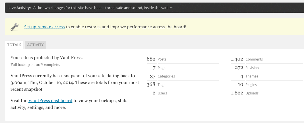
Task: Click the Tags label
Action: point(162,85)
